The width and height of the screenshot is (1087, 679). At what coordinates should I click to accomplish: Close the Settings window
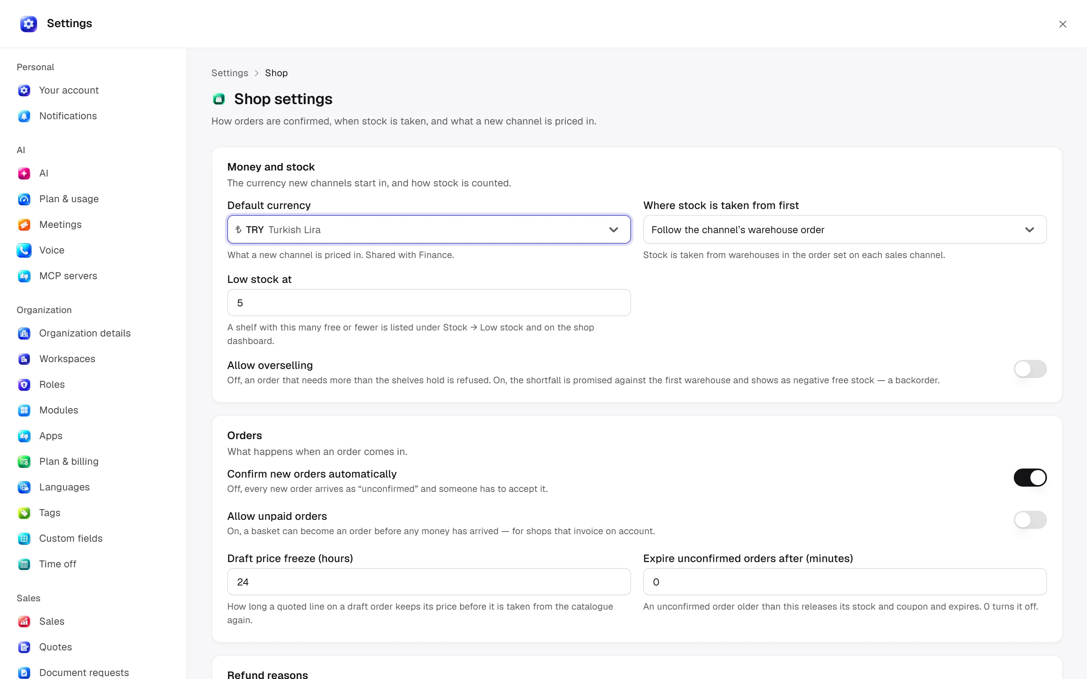pos(1062,24)
